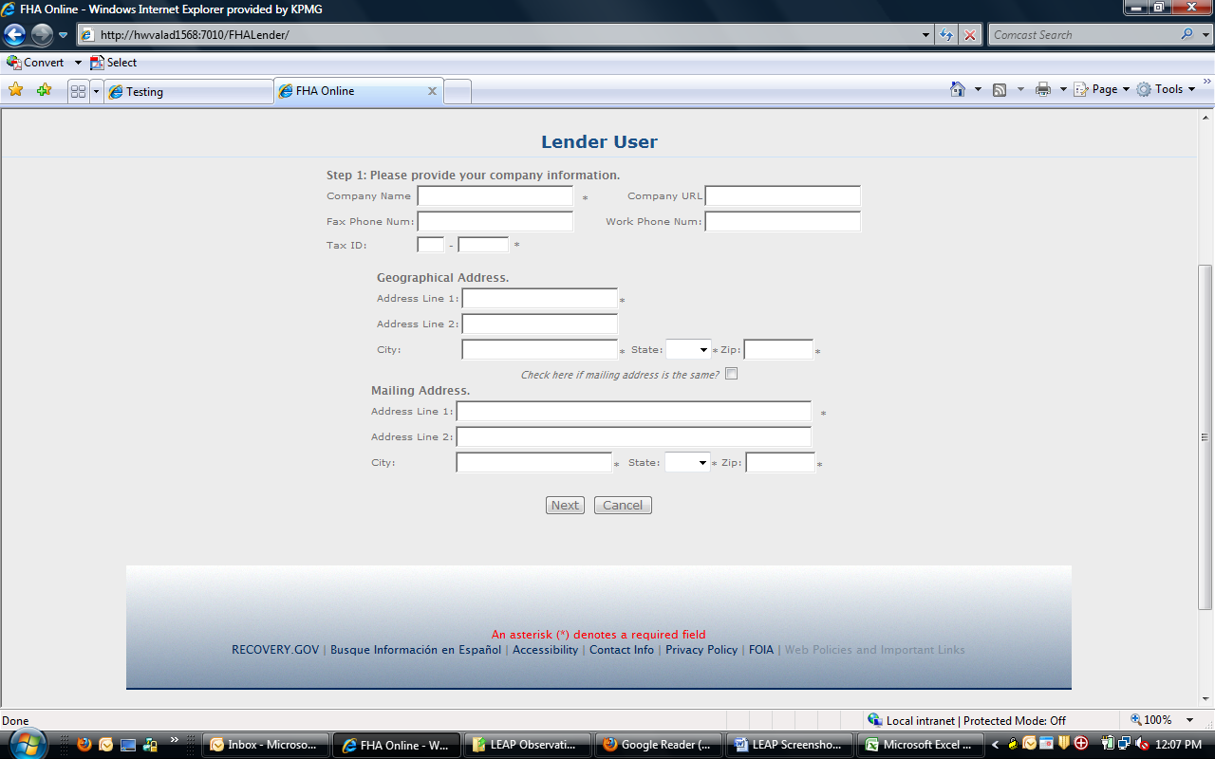Click the RSS feeds icon

(x=1000, y=89)
